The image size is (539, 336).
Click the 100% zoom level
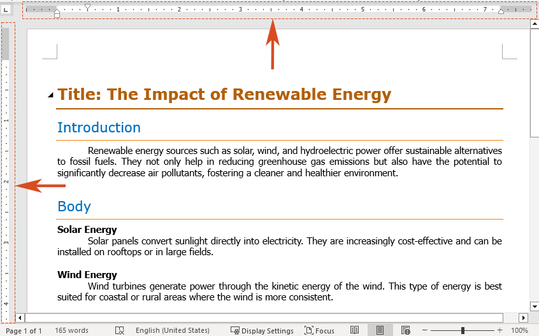pos(519,330)
